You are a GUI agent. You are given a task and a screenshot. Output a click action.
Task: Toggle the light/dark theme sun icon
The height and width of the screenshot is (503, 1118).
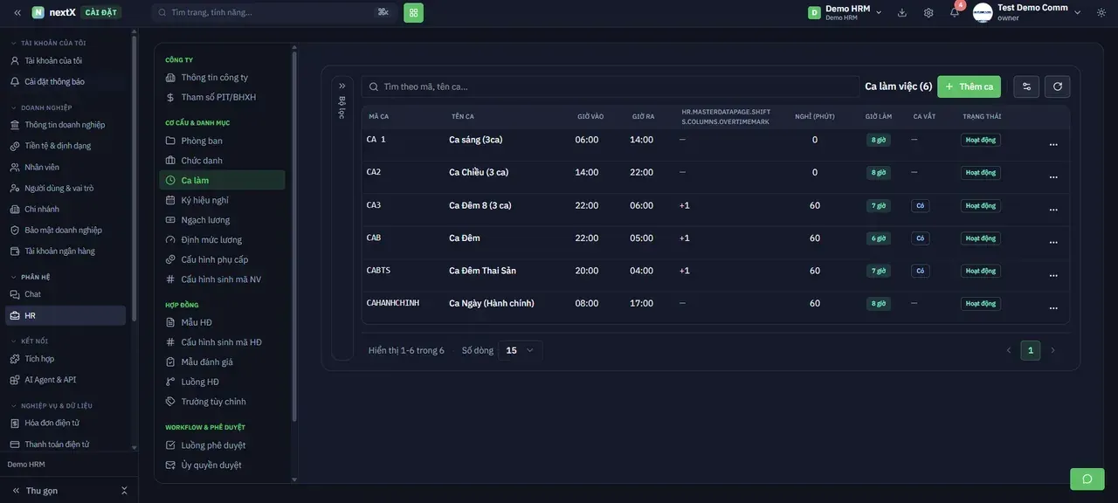(1101, 12)
